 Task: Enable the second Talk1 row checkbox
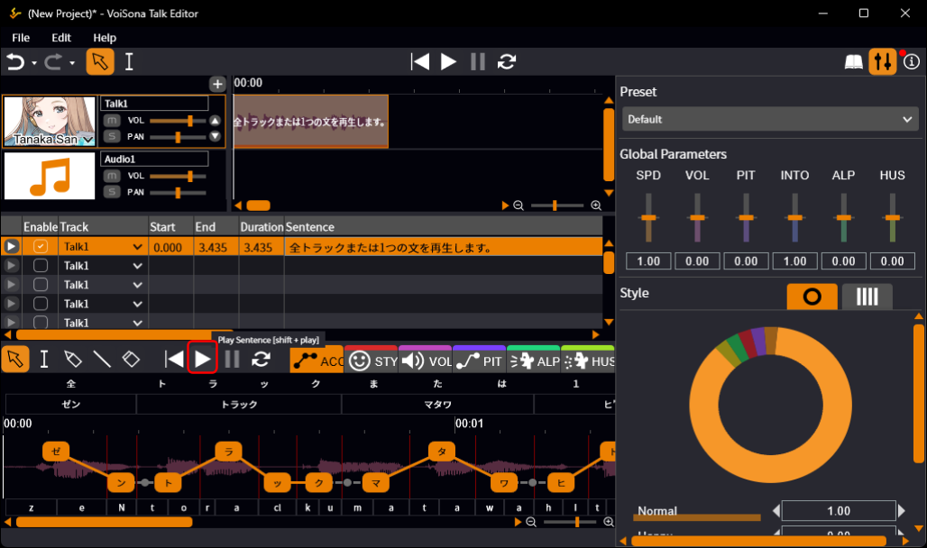(41, 265)
